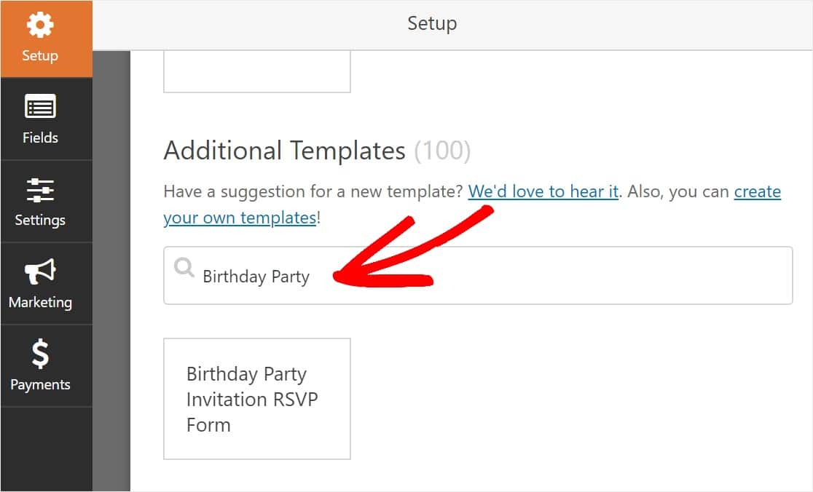Click the "Have a suggestion" helper text
813x492 pixels.
point(313,191)
